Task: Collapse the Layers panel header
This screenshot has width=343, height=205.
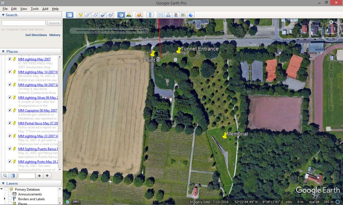Action: click(3, 183)
